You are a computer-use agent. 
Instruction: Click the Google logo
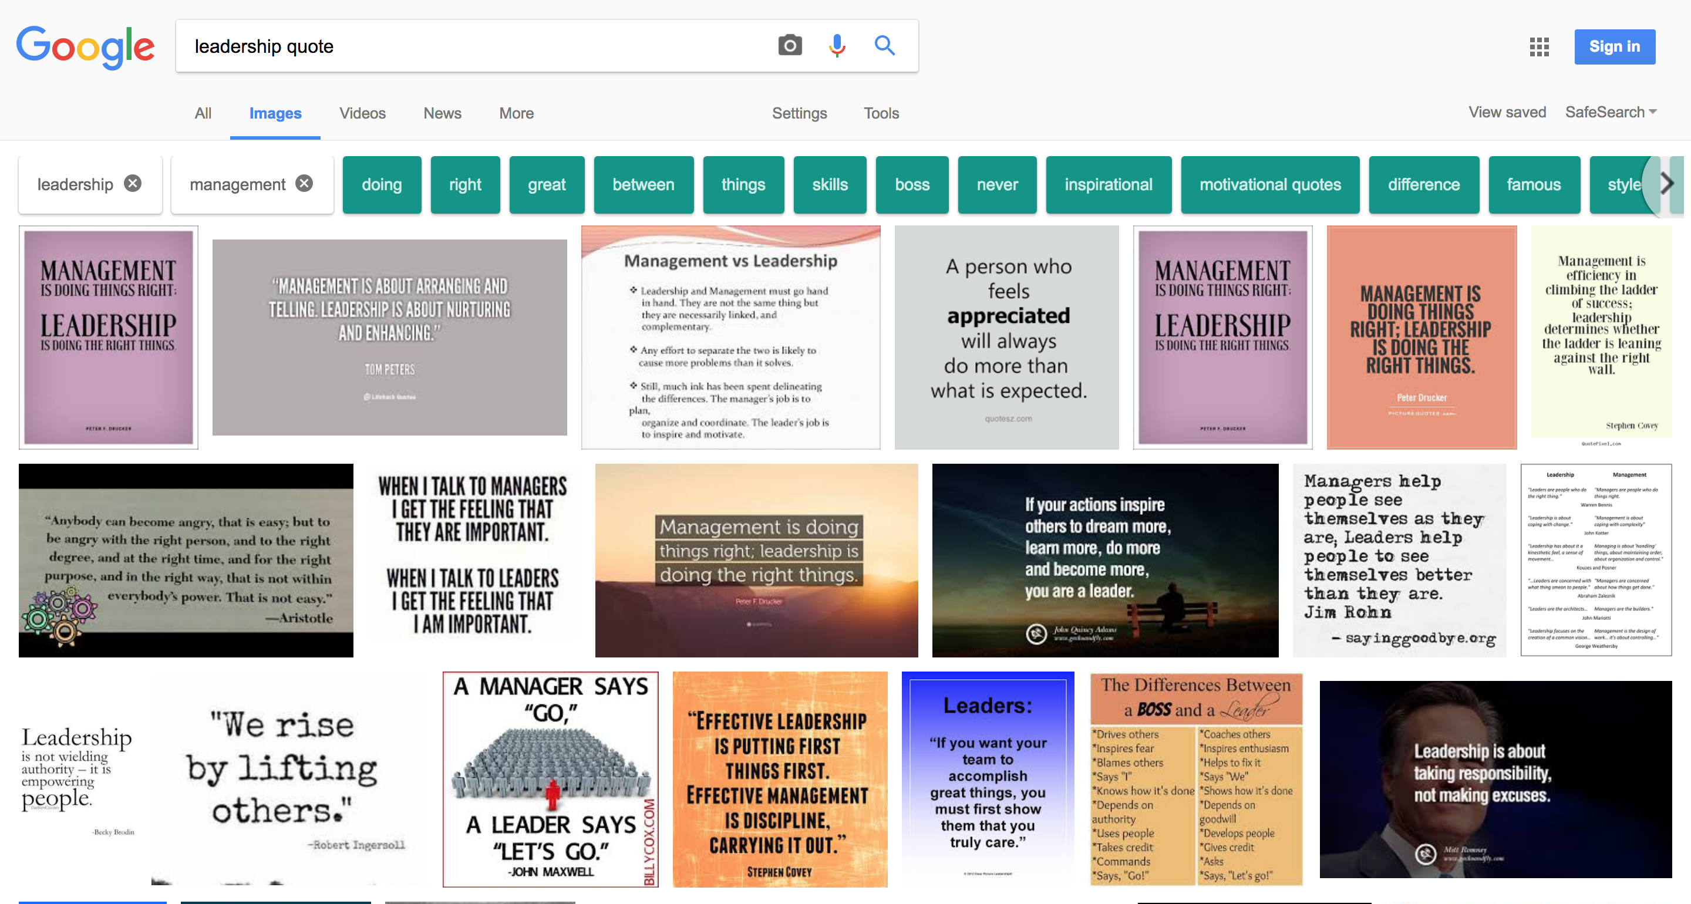click(x=85, y=48)
